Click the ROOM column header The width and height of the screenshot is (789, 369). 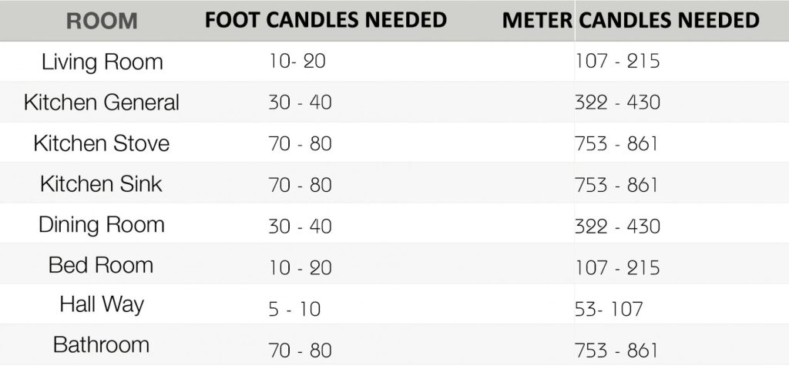[x=102, y=22]
